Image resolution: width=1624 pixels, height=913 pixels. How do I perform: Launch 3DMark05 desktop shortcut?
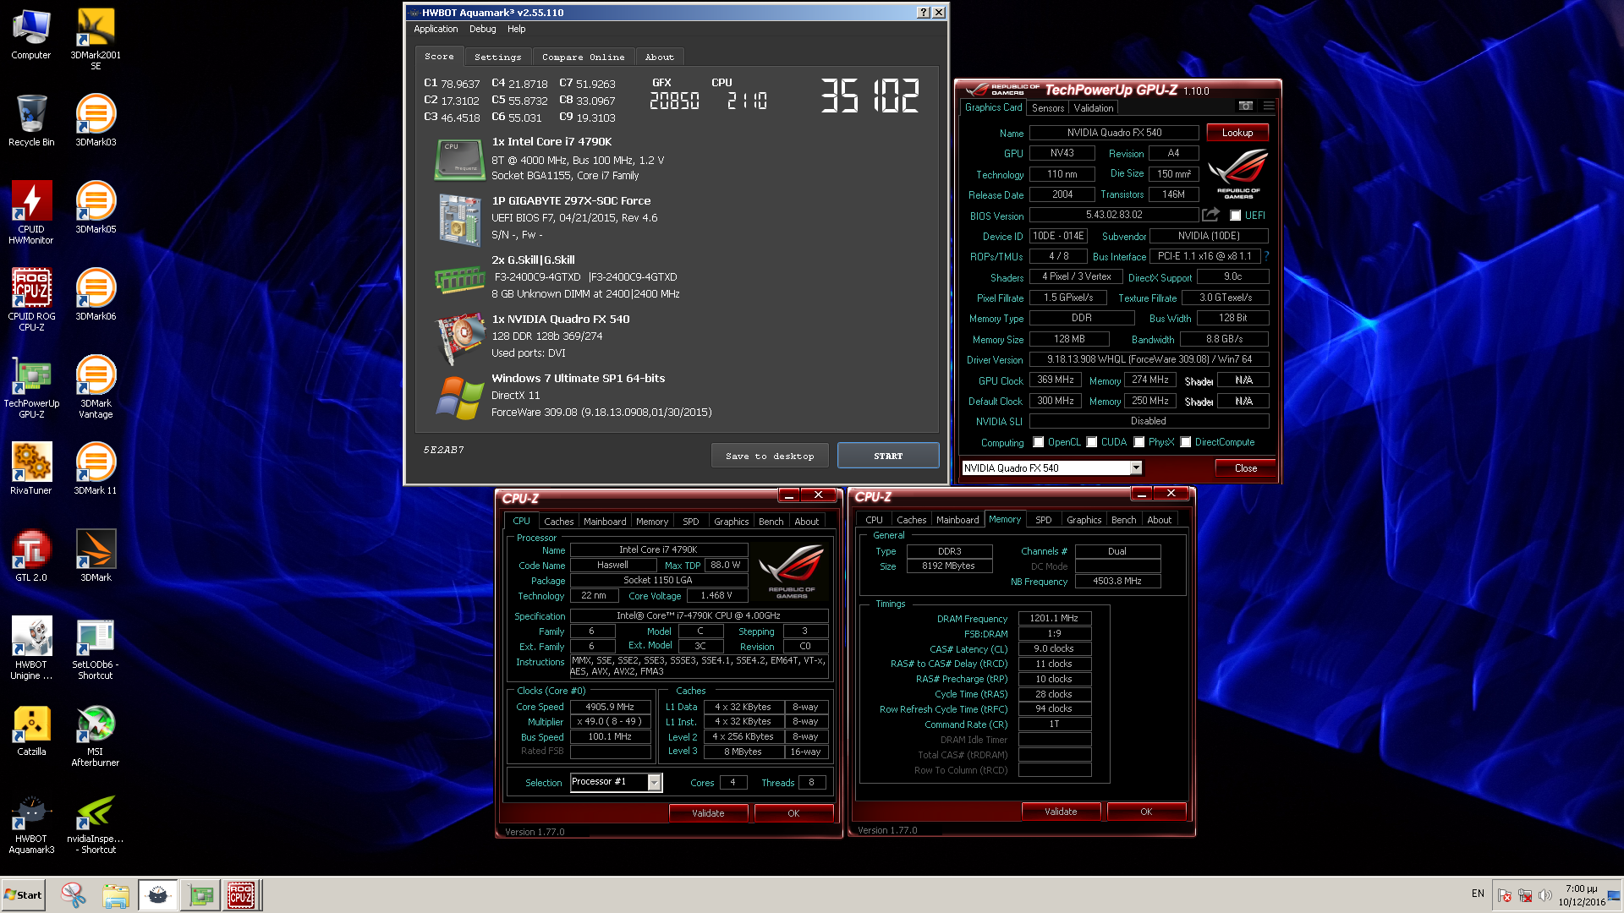pyautogui.click(x=96, y=208)
